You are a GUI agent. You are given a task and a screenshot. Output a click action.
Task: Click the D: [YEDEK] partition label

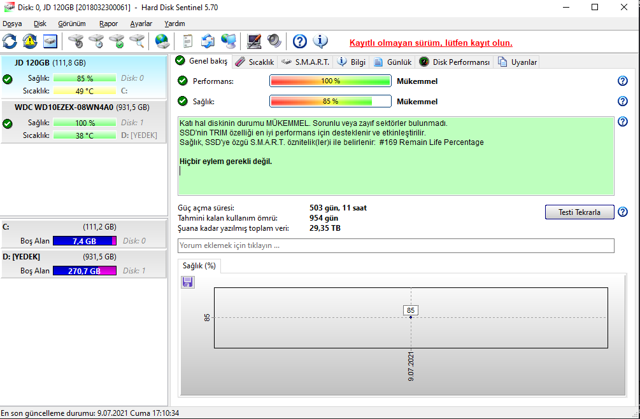pyautogui.click(x=21, y=257)
